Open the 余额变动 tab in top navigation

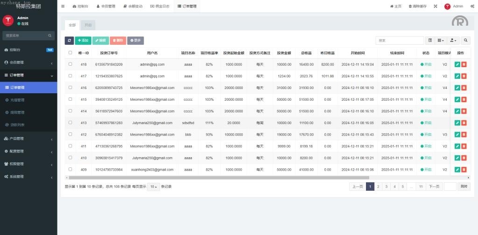pos(132,6)
